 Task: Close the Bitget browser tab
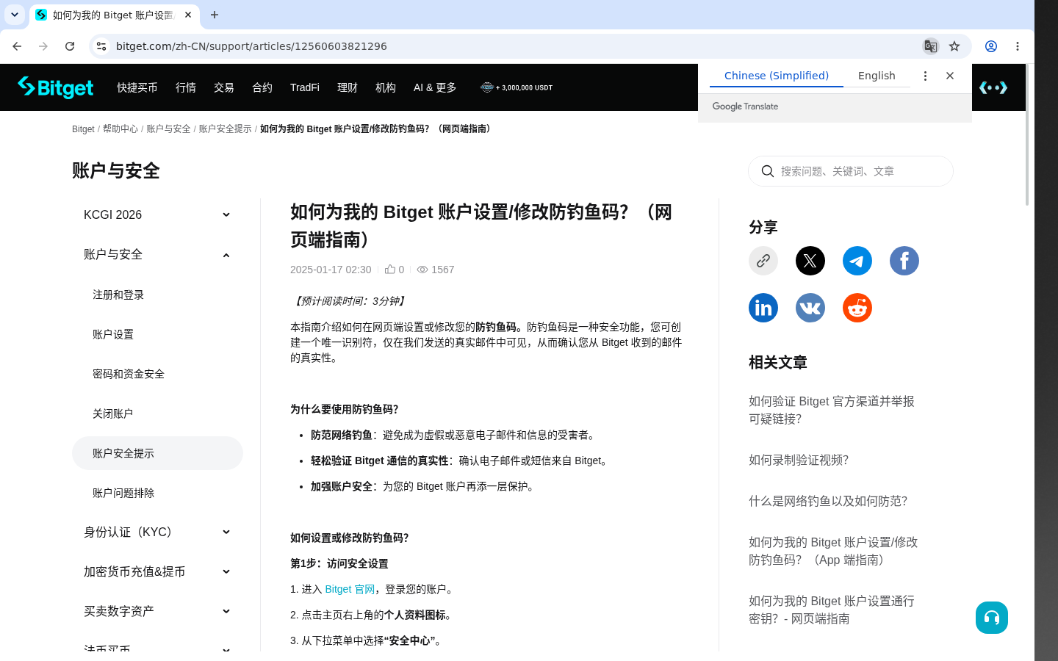tap(188, 15)
